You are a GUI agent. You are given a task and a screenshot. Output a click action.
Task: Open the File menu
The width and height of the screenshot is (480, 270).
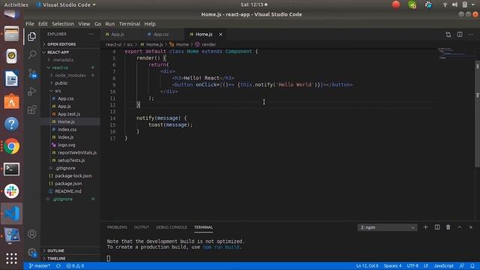30,23
